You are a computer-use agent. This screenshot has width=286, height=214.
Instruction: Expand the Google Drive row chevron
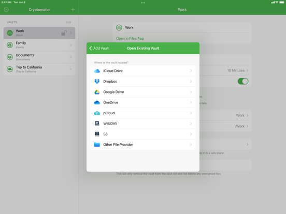point(191,92)
